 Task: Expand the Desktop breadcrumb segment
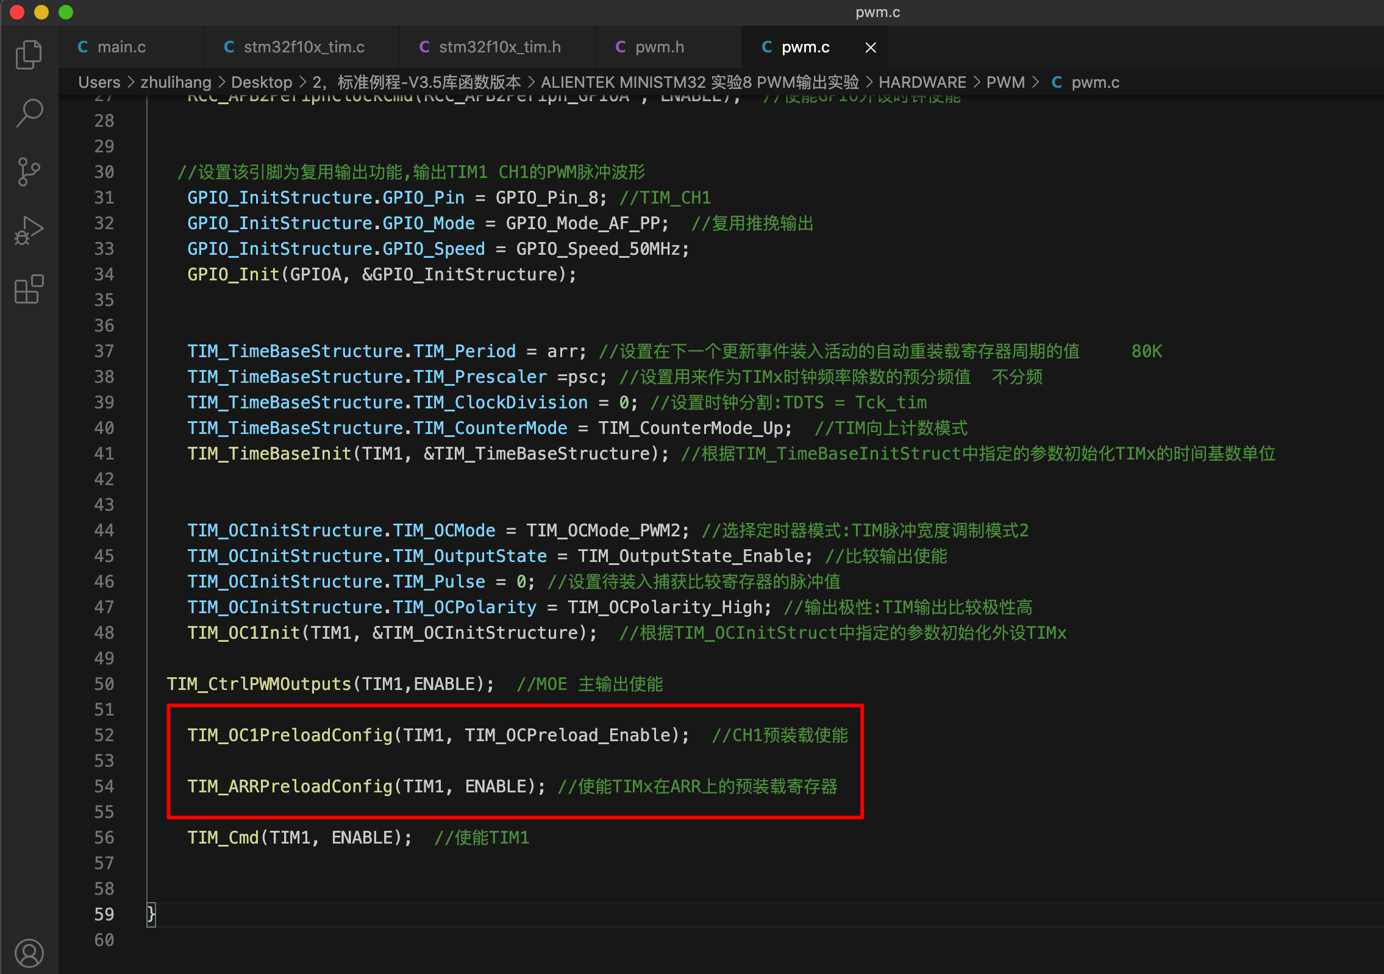(262, 82)
